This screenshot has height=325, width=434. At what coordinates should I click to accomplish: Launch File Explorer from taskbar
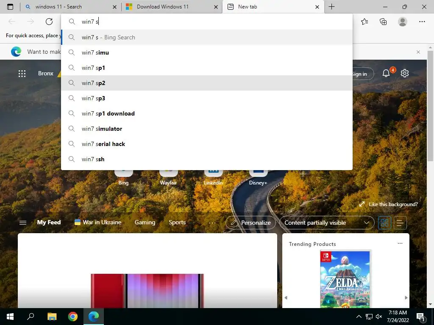(52, 317)
